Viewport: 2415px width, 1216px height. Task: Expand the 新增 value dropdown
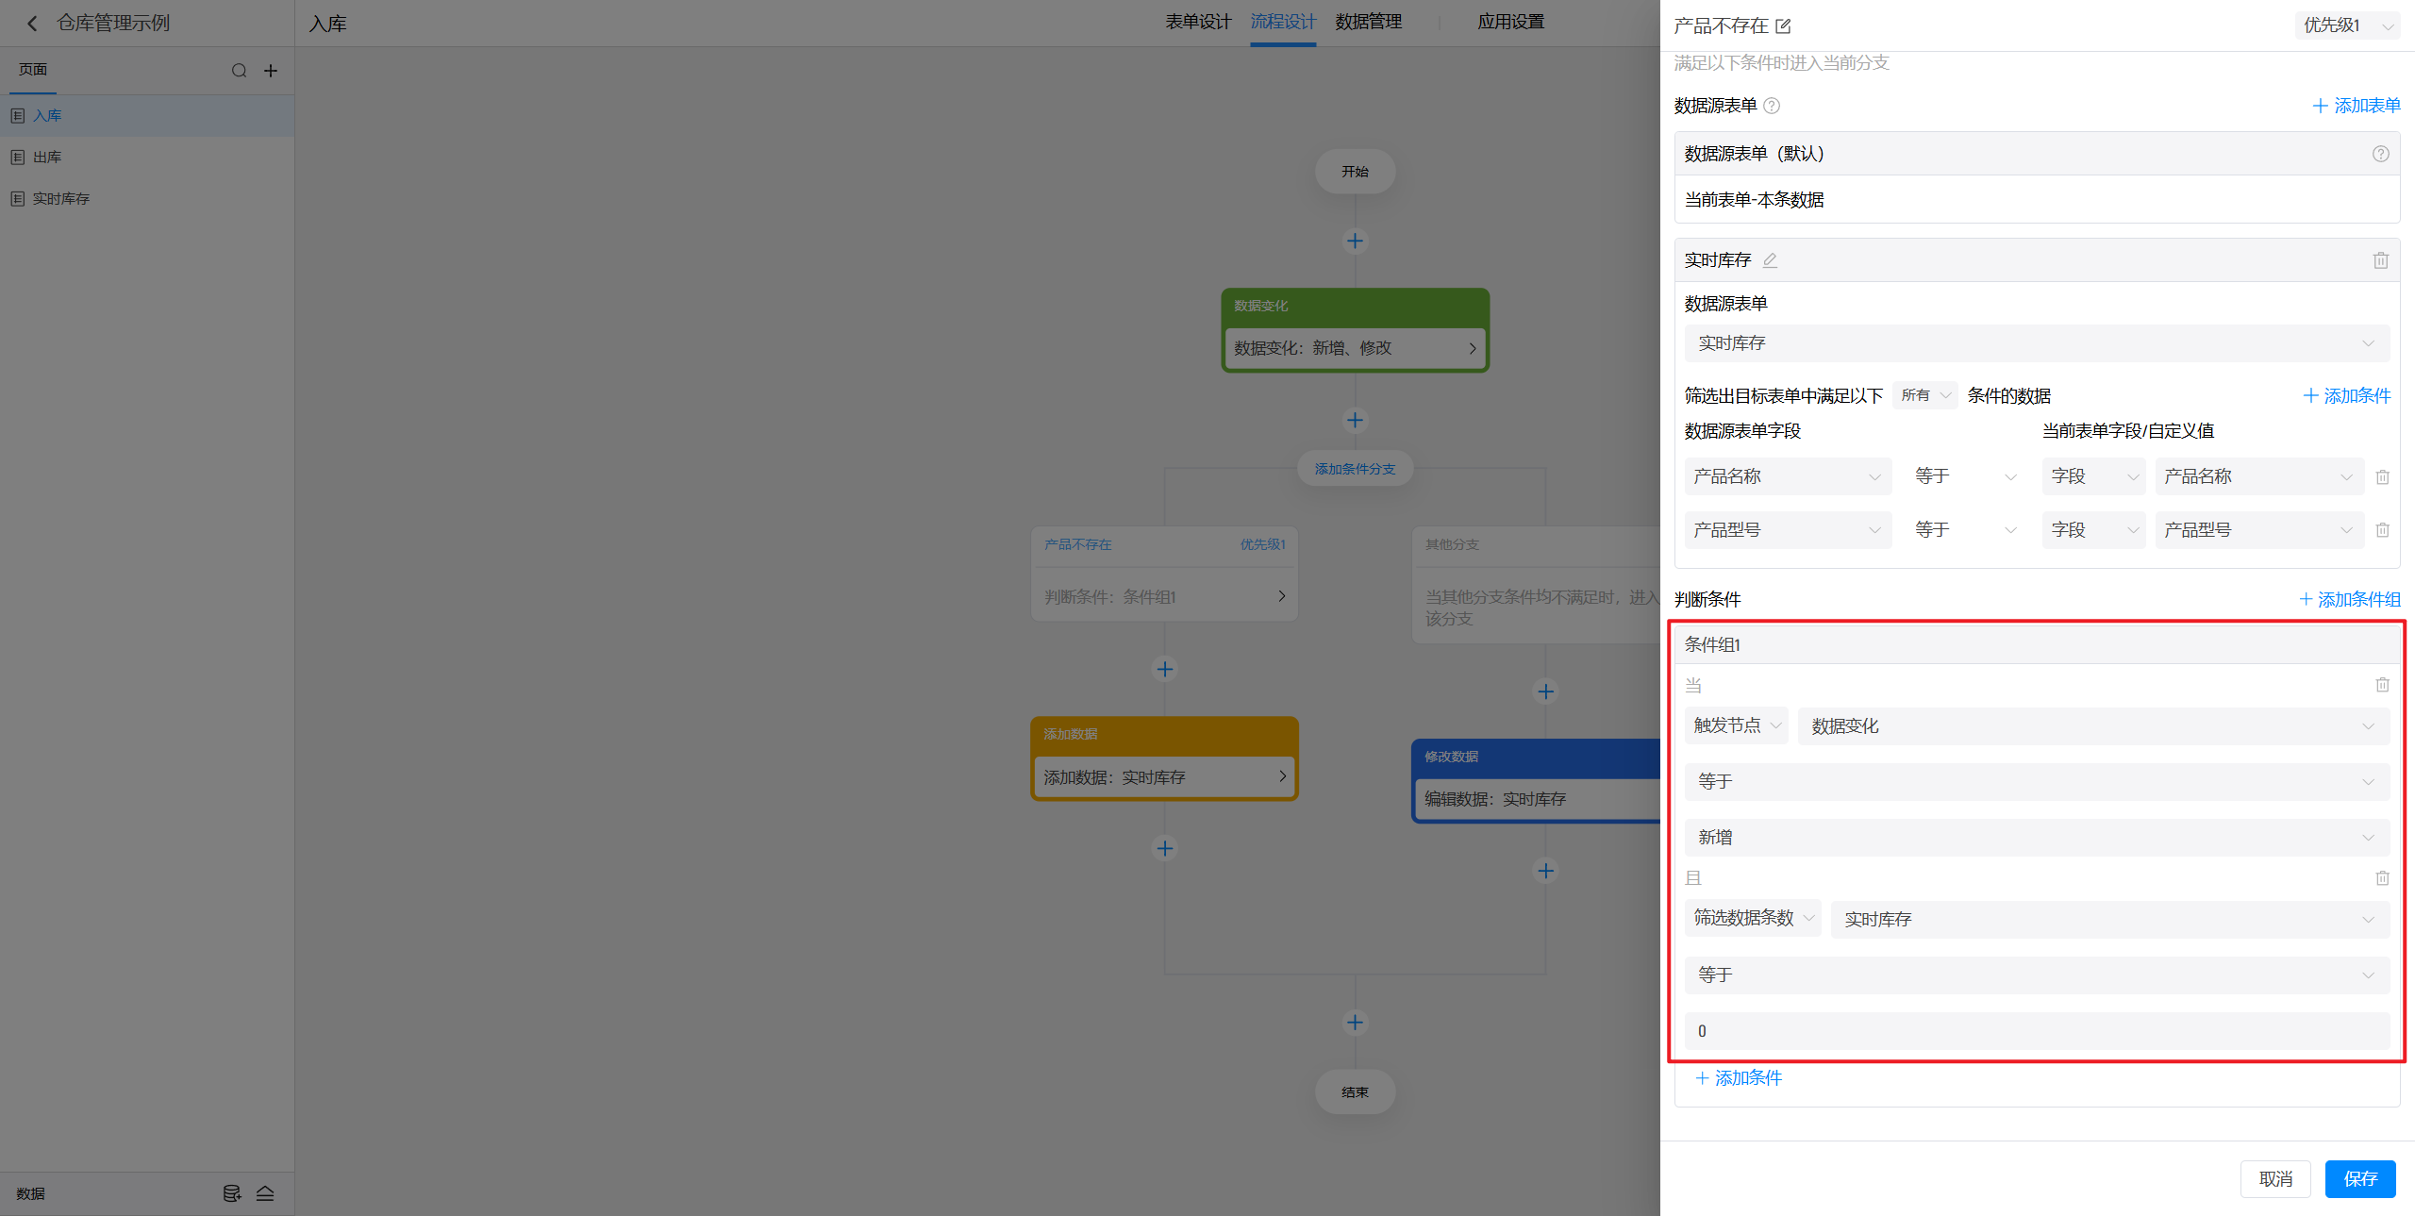[x=2036, y=838]
